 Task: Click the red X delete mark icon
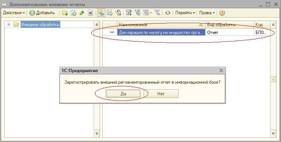point(91,13)
